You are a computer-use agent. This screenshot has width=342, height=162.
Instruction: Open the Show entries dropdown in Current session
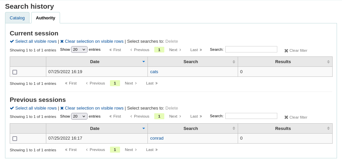tap(79, 49)
